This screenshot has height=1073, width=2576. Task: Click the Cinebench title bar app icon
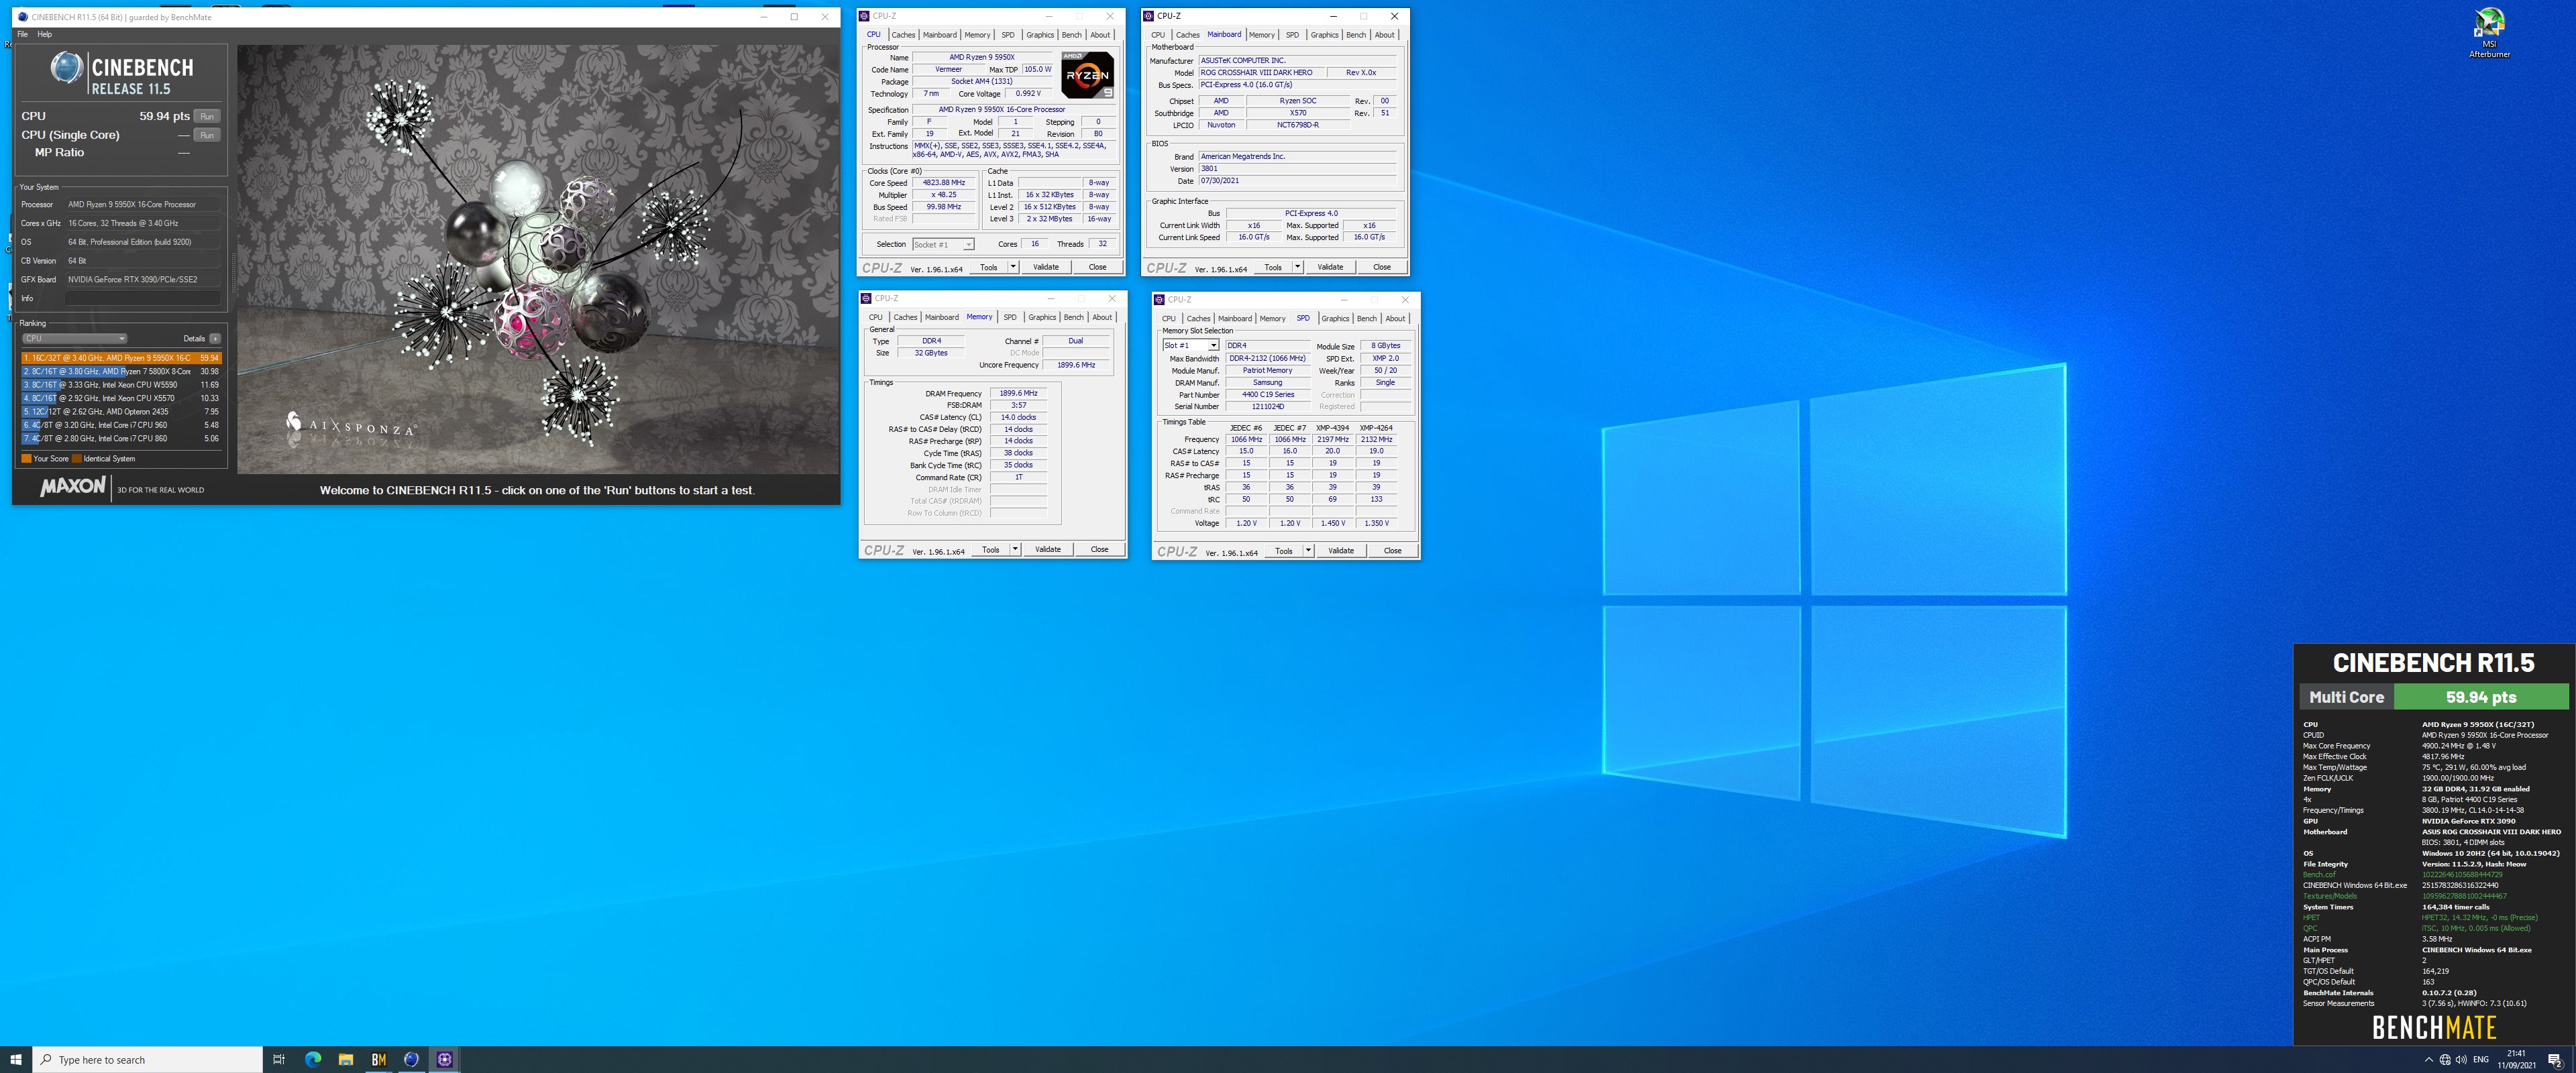coord(22,17)
